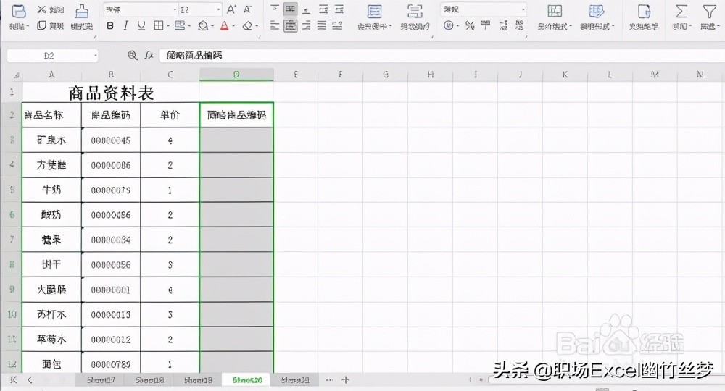Align text right horizontally

(306, 26)
